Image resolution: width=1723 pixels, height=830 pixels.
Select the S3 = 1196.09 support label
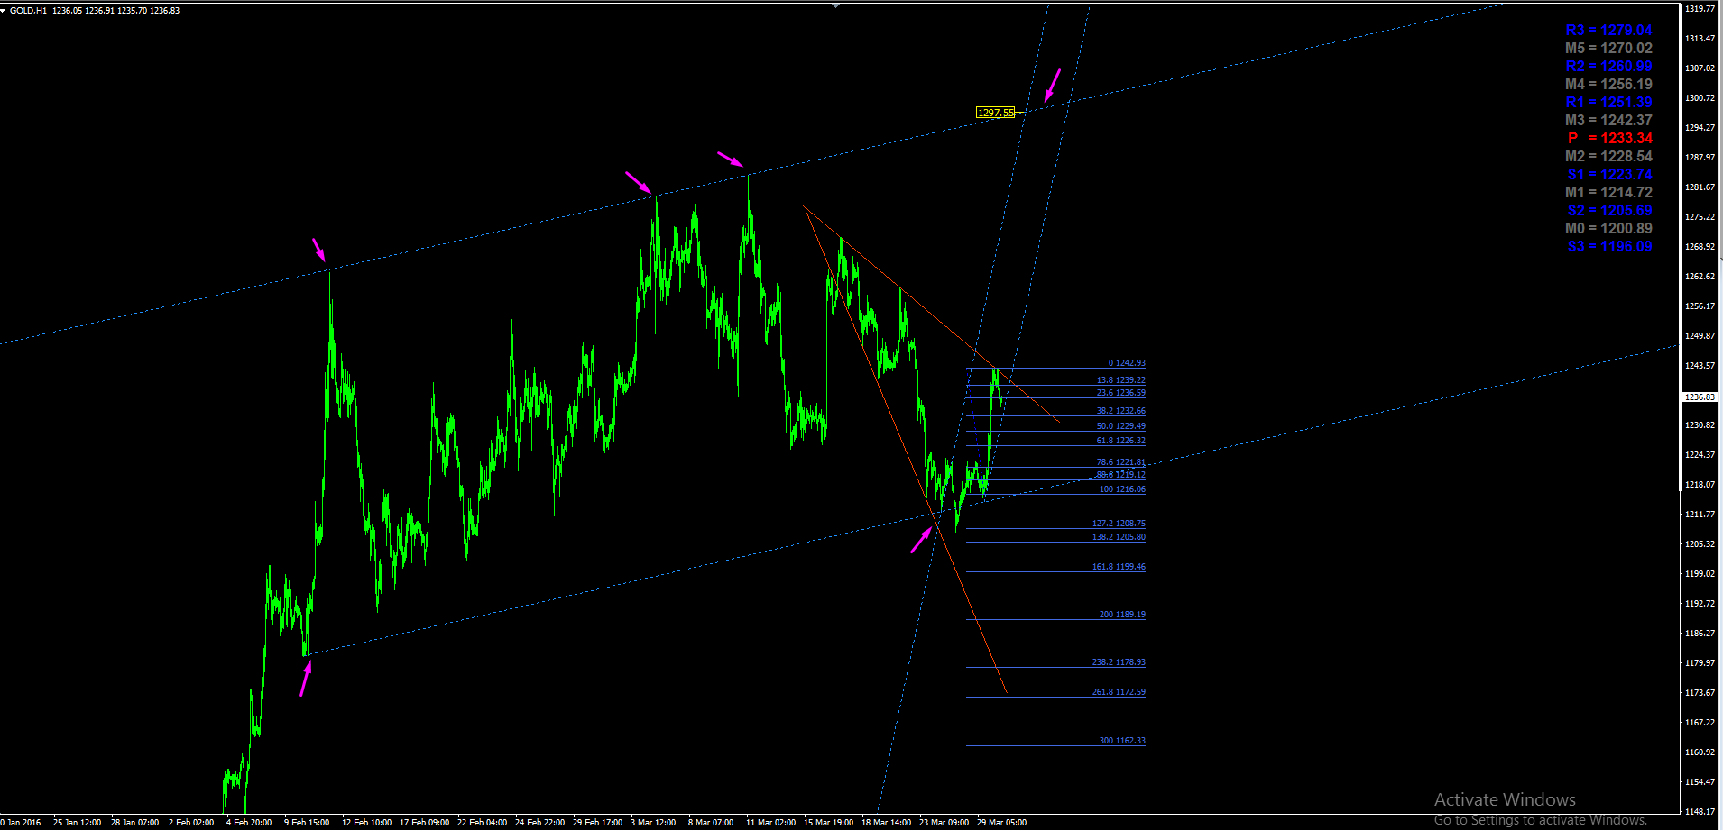coord(1609,246)
